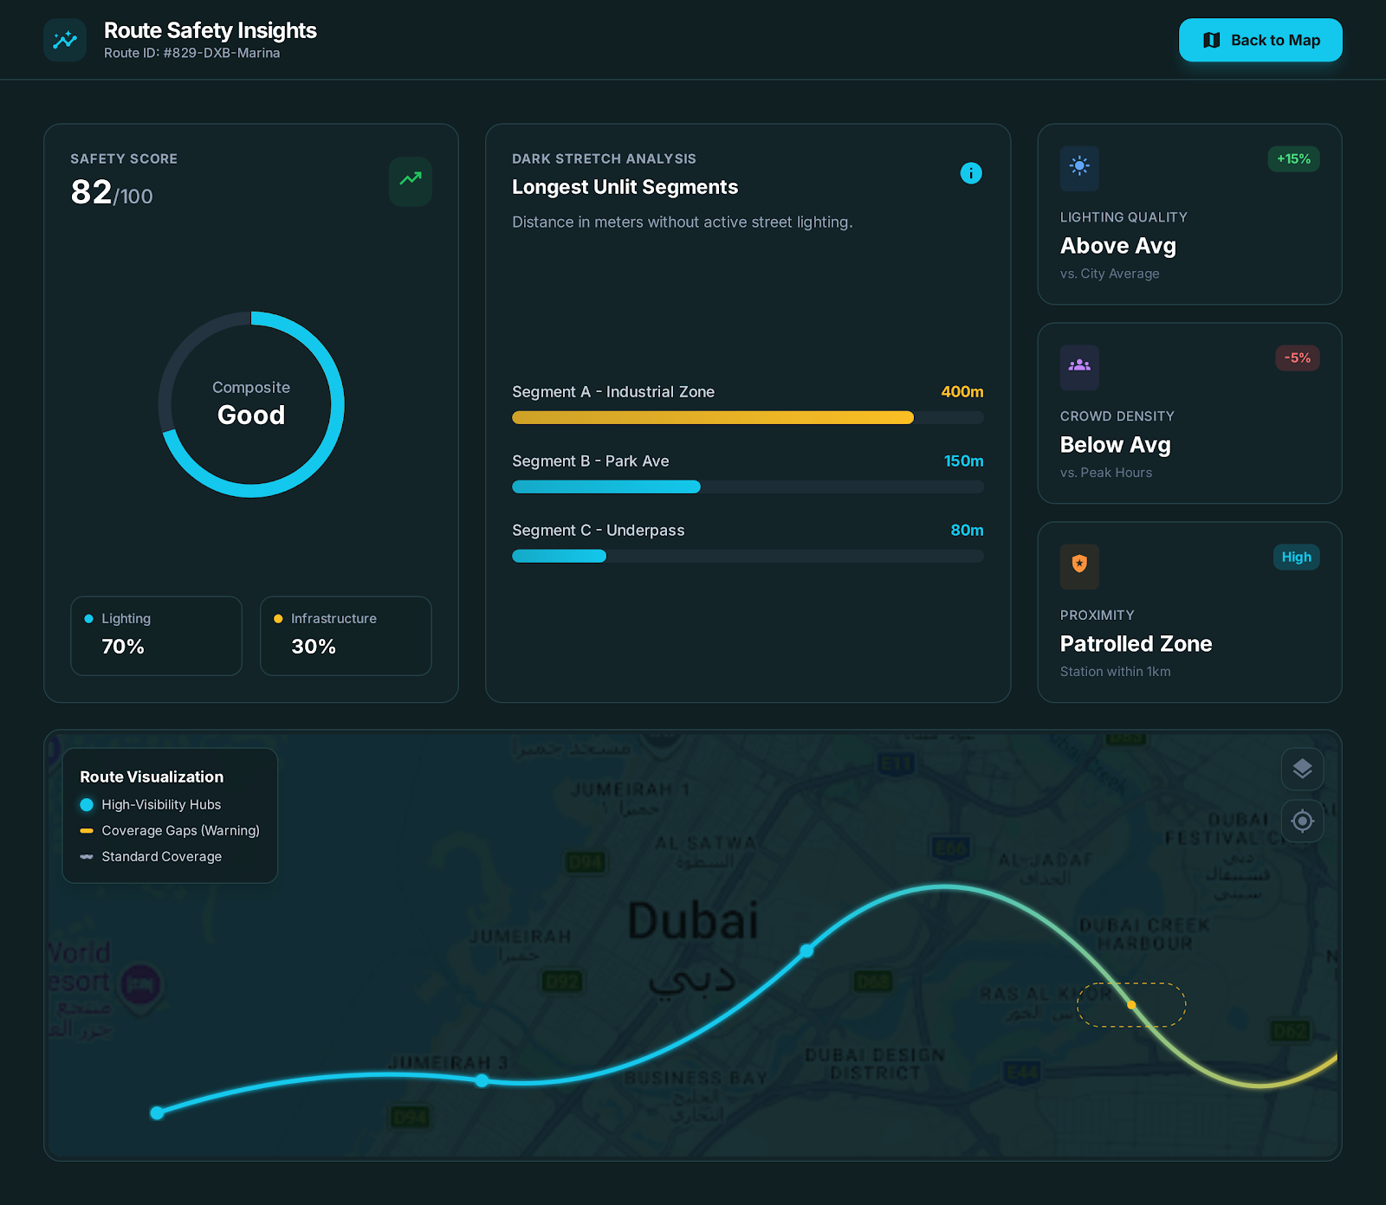
Task: Click the Route Safety Insights logo icon
Action: coord(65,40)
